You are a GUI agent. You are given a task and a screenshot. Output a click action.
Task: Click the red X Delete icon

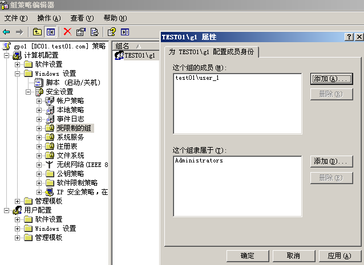67,32
